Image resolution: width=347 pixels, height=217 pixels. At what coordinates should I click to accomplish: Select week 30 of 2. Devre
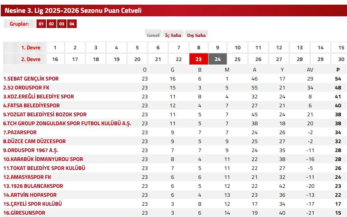tap(341, 59)
